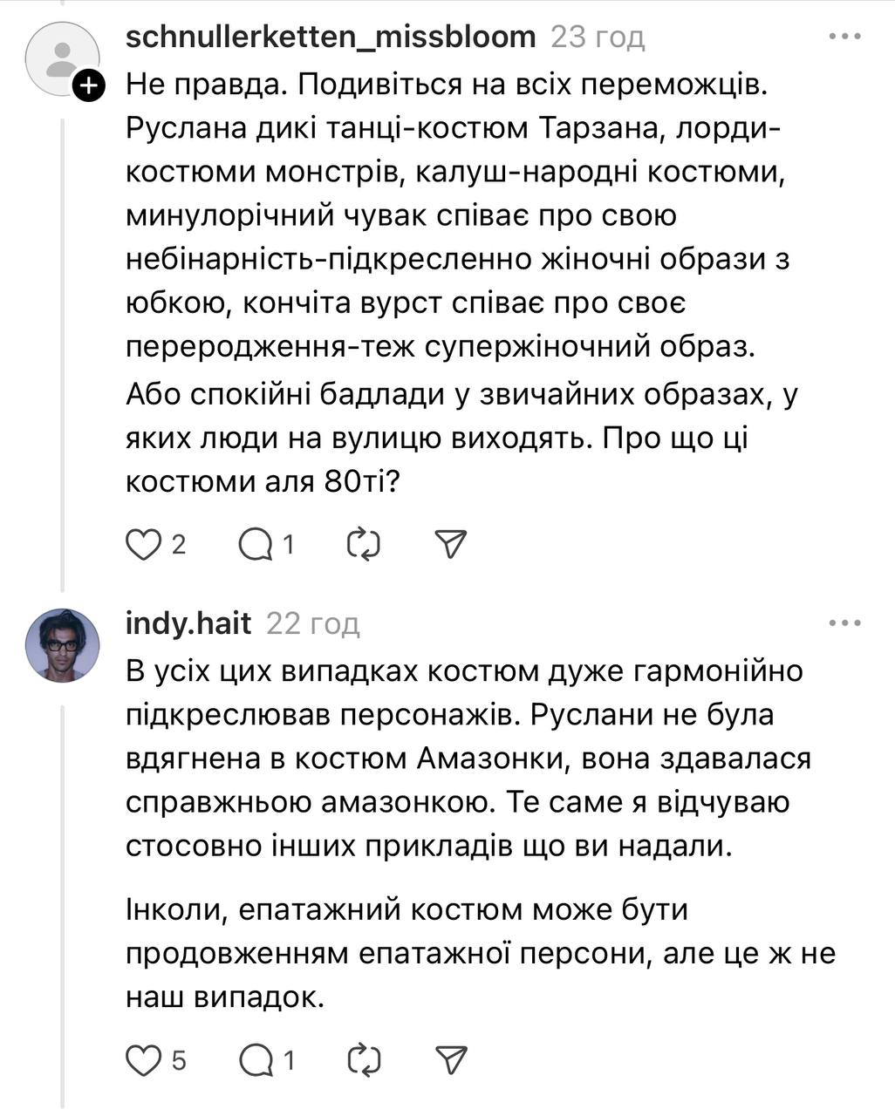Open more options for schnullerketten_missbloom's comment
Viewport: 895px width, 1116px height.
[844, 37]
